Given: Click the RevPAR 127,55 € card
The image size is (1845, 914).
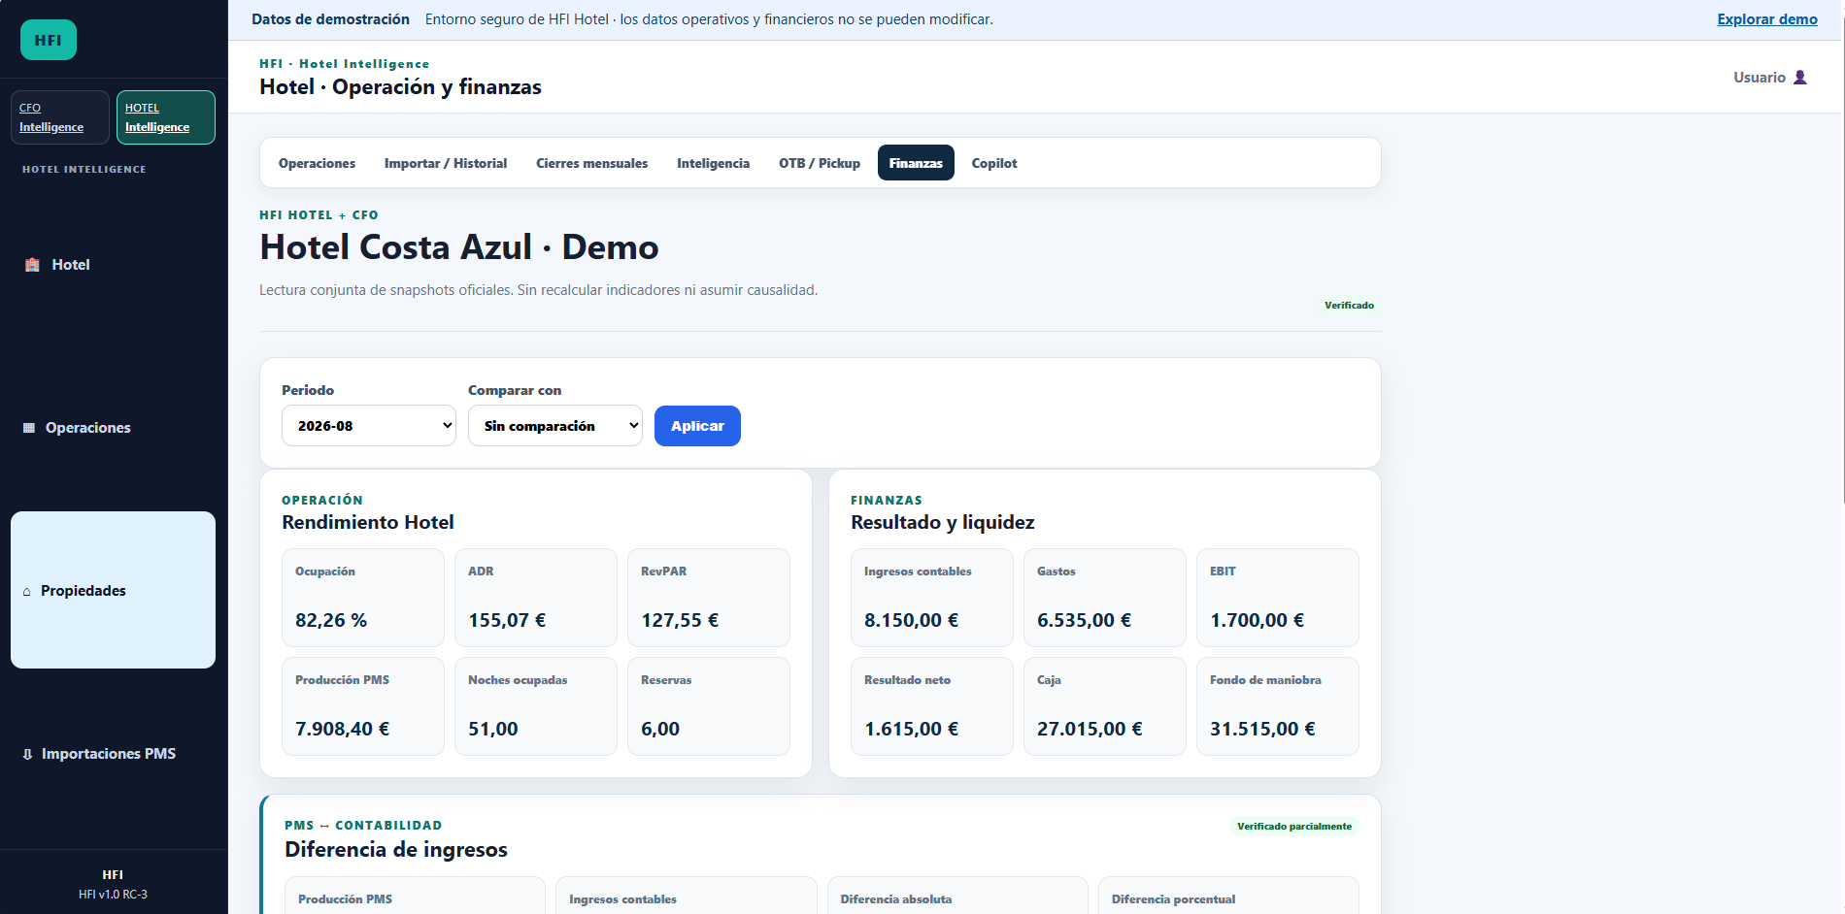Looking at the screenshot, I should coord(709,598).
